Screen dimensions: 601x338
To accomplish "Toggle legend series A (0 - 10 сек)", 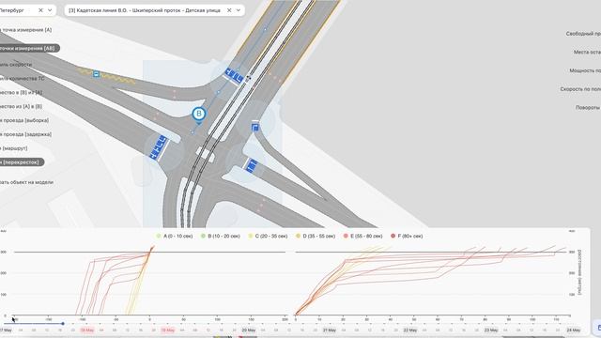I will point(175,236).
